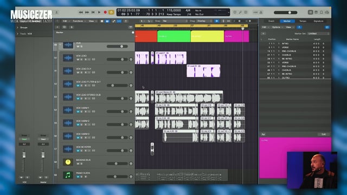Image resolution: width=347 pixels, height=195 pixels.
Task: Click the Duplicate Track icon
Action: (x=65, y=27)
